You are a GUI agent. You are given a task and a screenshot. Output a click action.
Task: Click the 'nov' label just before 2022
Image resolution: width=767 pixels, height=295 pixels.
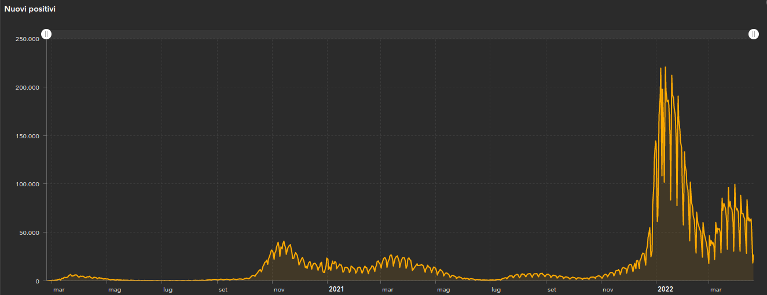click(x=608, y=289)
